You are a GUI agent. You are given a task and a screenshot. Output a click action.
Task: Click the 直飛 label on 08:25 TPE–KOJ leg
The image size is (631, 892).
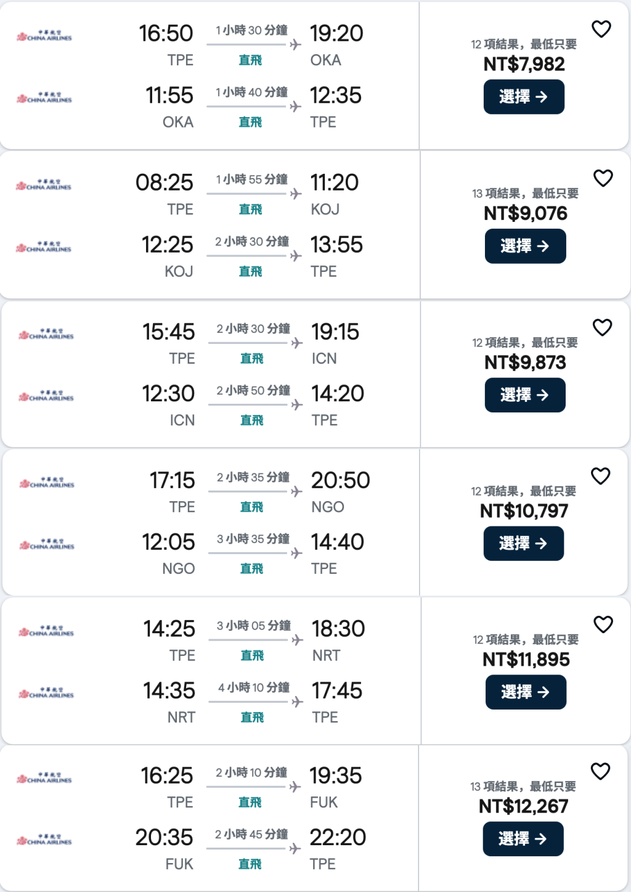(250, 210)
